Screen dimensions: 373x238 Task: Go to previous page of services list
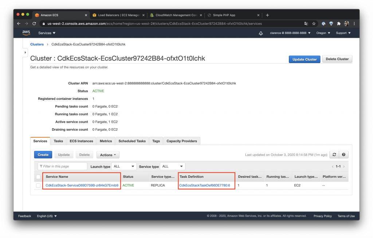(333, 167)
